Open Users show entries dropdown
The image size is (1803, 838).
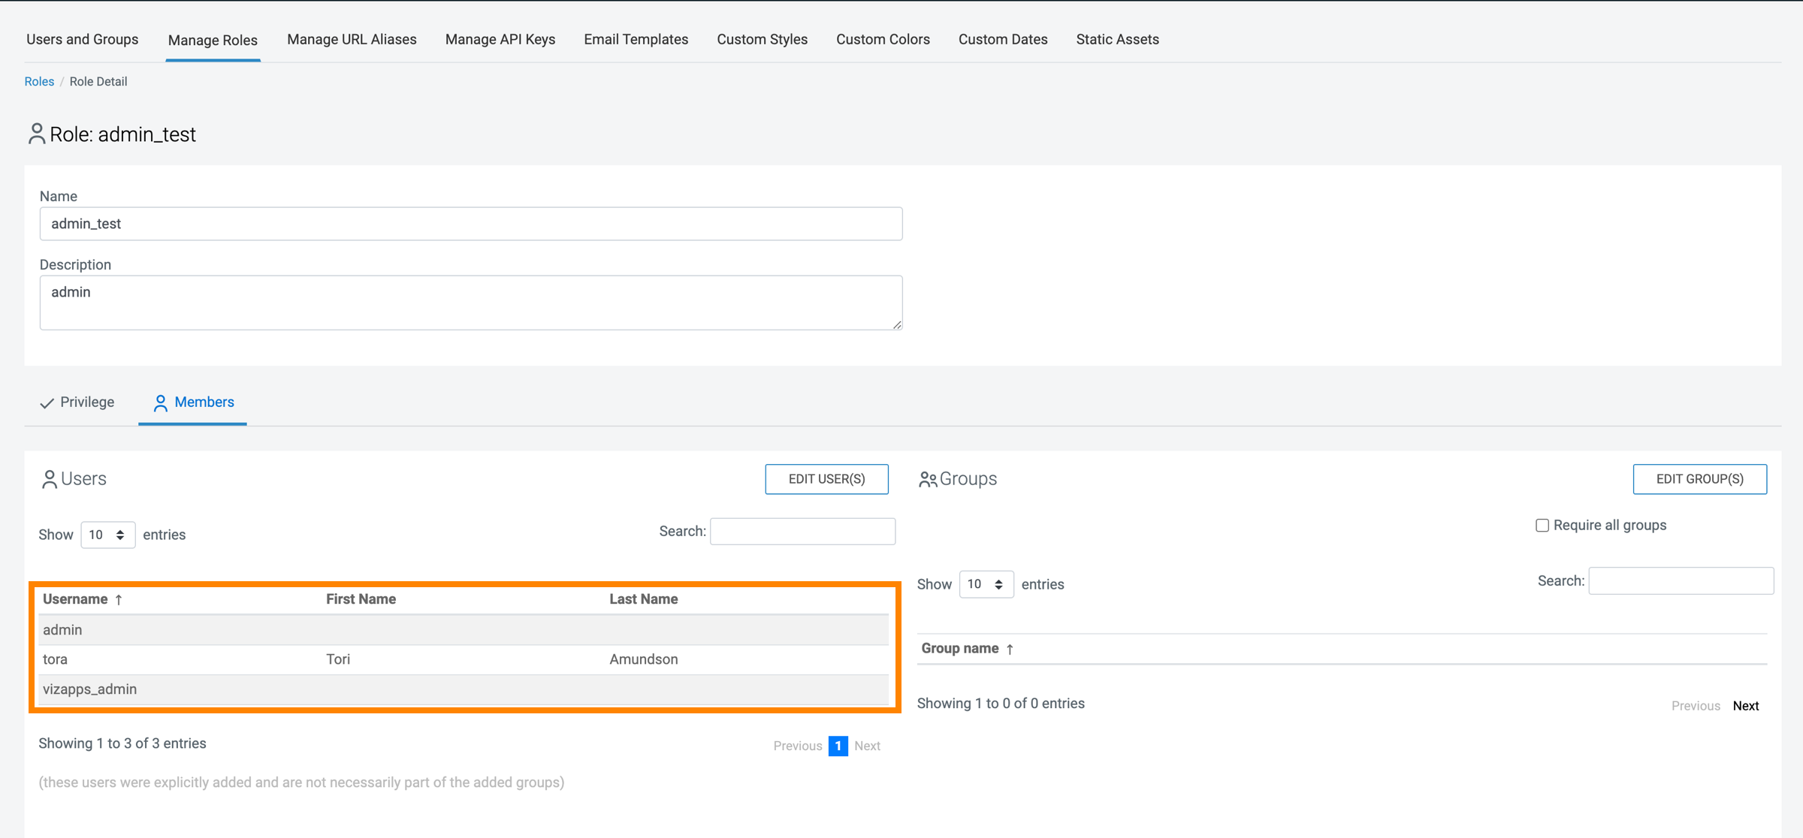click(x=107, y=535)
